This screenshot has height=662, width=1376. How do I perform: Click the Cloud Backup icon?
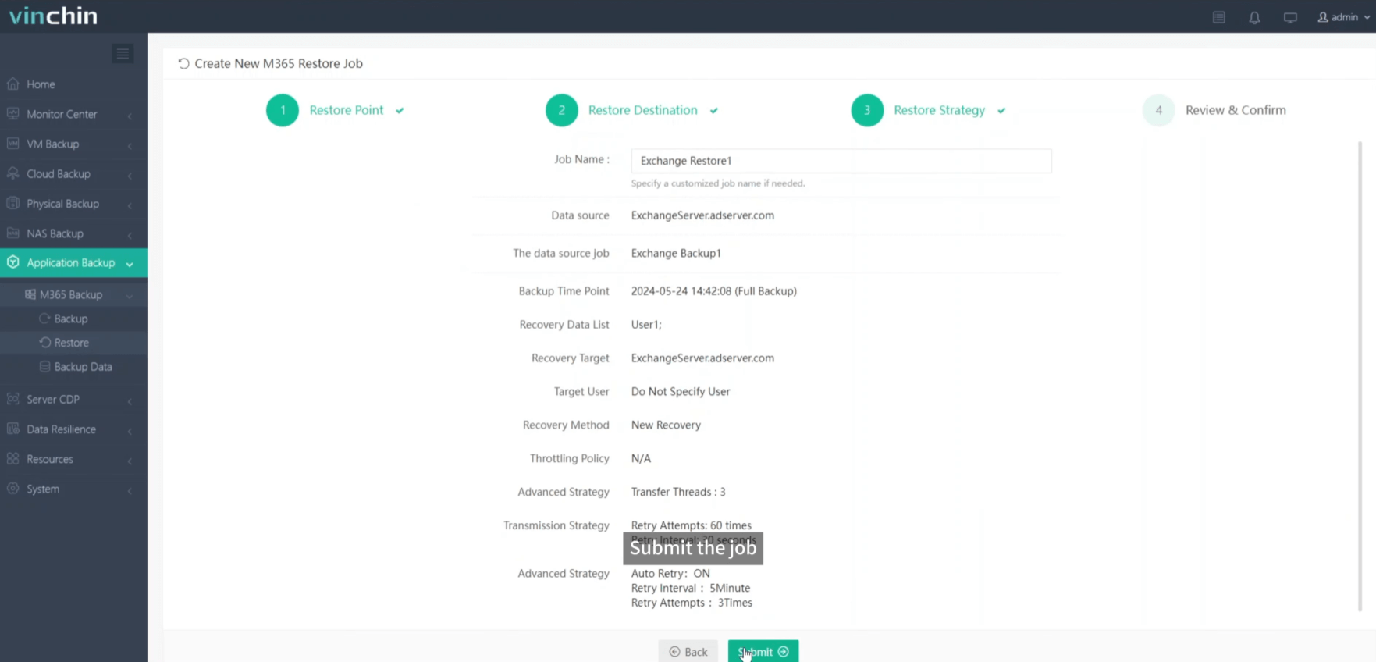(12, 173)
